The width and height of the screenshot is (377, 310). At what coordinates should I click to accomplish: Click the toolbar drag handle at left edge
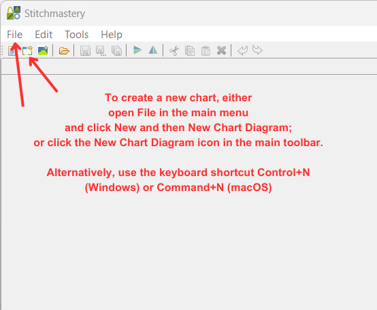pyautogui.click(x=3, y=51)
